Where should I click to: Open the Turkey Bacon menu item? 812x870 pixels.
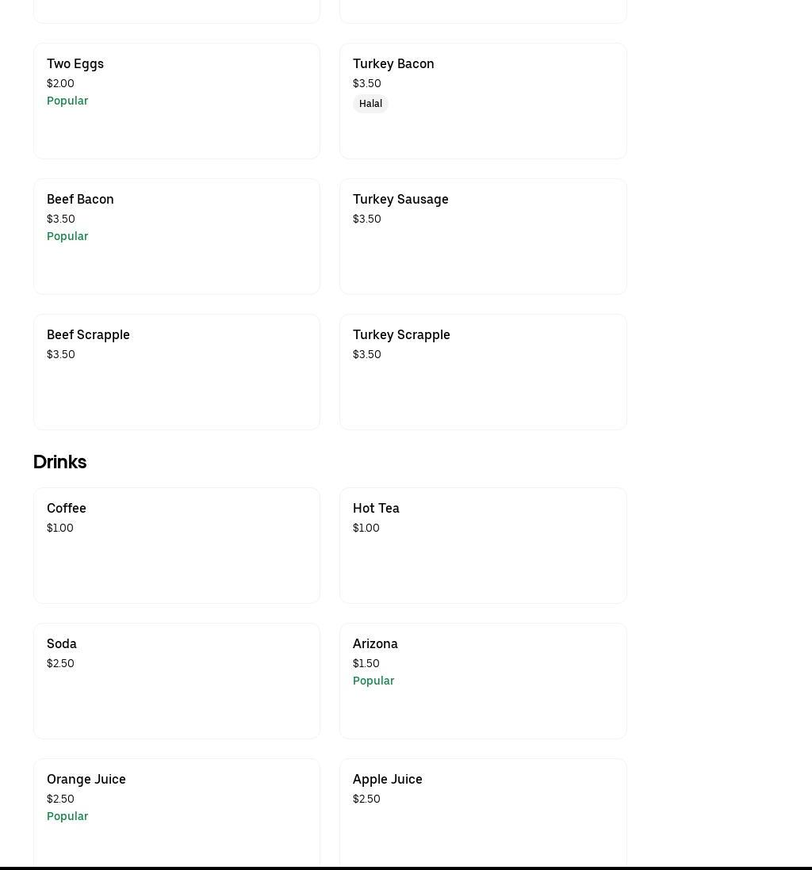pos(483,101)
